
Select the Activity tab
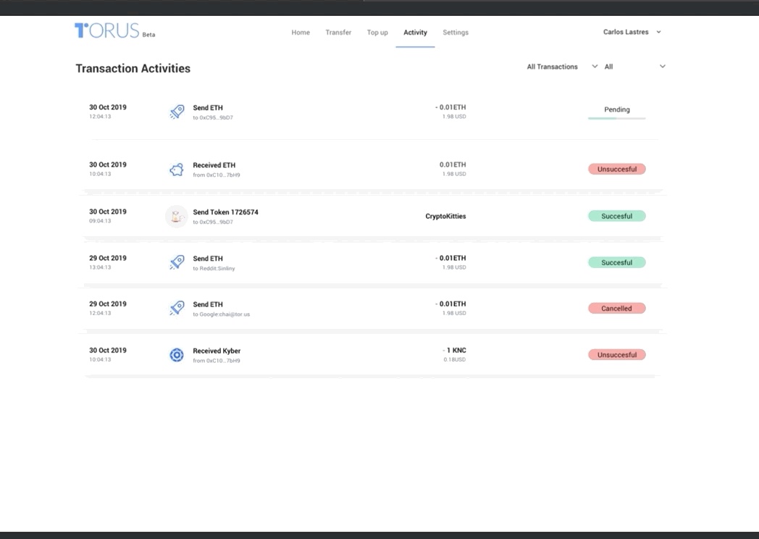[x=415, y=33]
